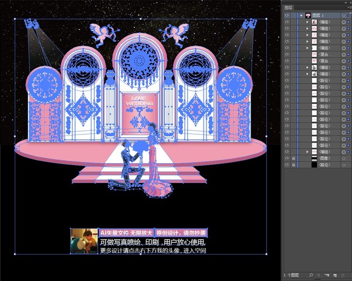The height and width of the screenshot is (281, 352).
Task: Toggle visibility of the <图像> row
Action: coord(287,158)
